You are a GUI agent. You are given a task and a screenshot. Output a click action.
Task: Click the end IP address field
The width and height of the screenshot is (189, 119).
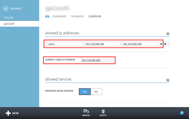click(140, 44)
